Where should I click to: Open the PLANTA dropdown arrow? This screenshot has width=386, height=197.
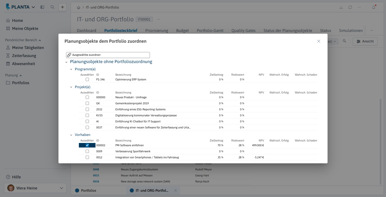pos(33,7)
